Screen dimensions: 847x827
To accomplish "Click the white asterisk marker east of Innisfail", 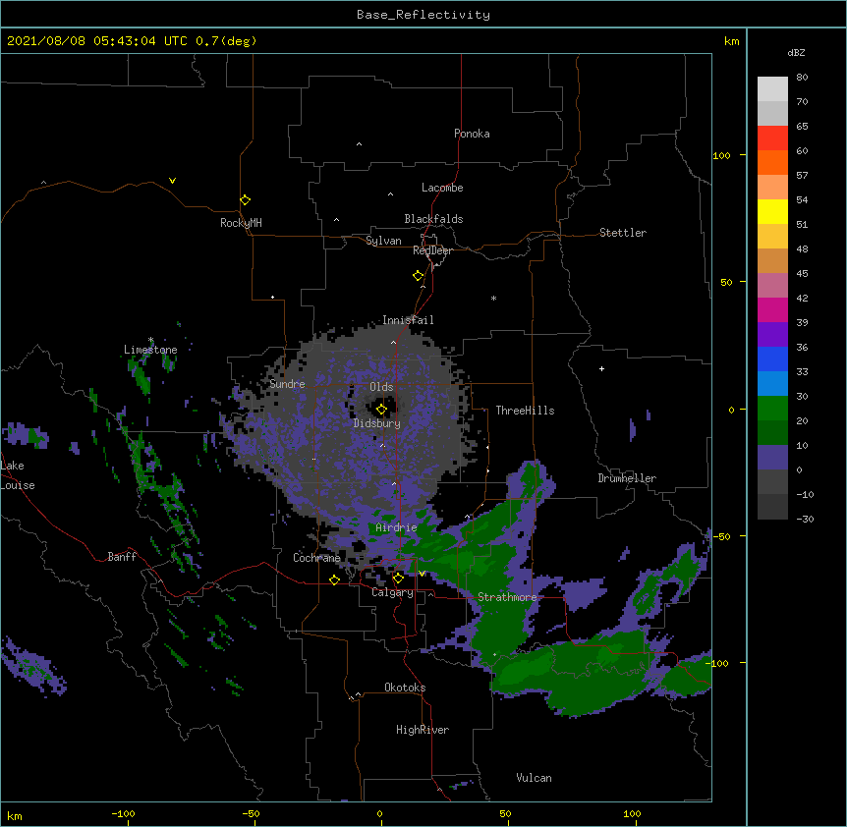I will tap(493, 298).
